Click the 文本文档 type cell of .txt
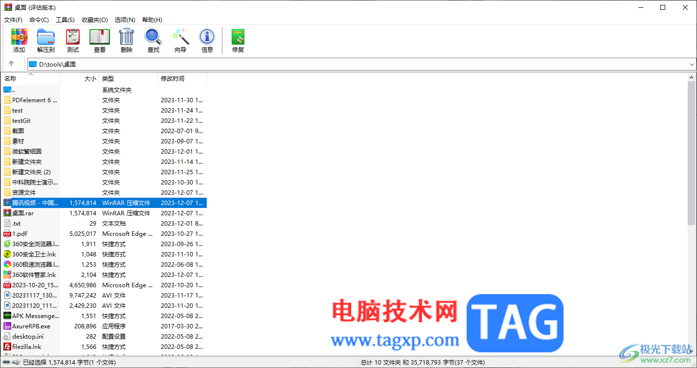 tap(114, 223)
